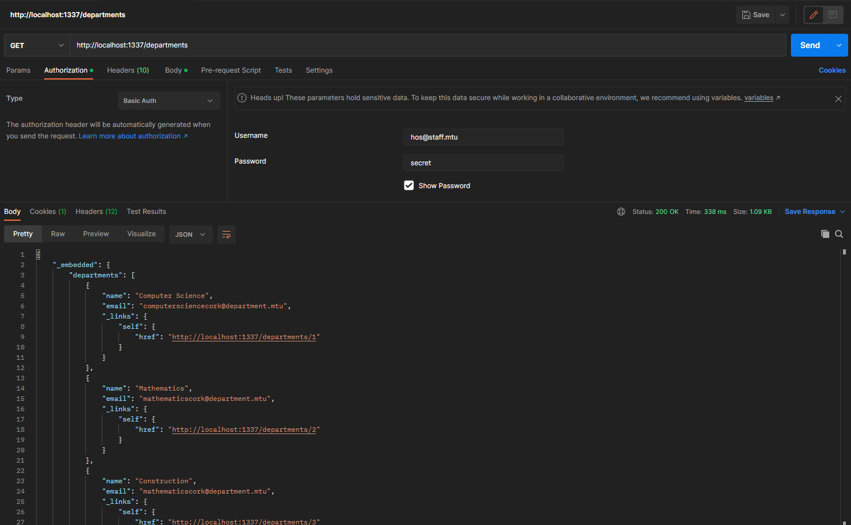Select the Pretty view
The width and height of the screenshot is (851, 525).
(23, 234)
